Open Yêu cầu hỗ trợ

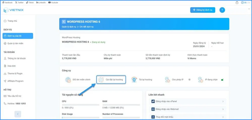pos(12,96)
